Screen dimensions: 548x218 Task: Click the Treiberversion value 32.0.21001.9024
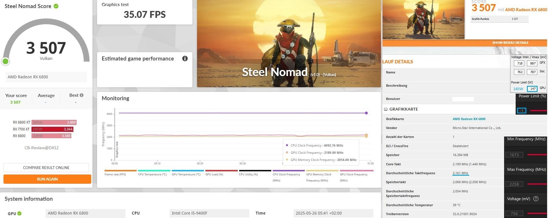click(465, 214)
